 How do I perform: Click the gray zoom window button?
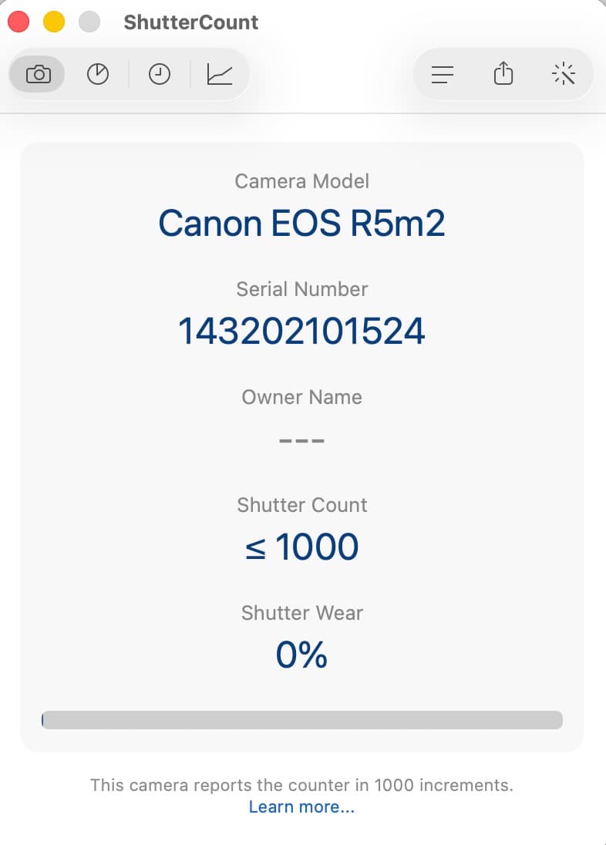[90, 22]
